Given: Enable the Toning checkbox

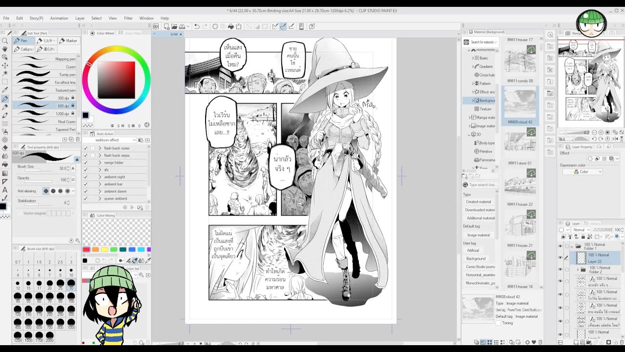Looking at the screenshot, I should click(499, 323).
